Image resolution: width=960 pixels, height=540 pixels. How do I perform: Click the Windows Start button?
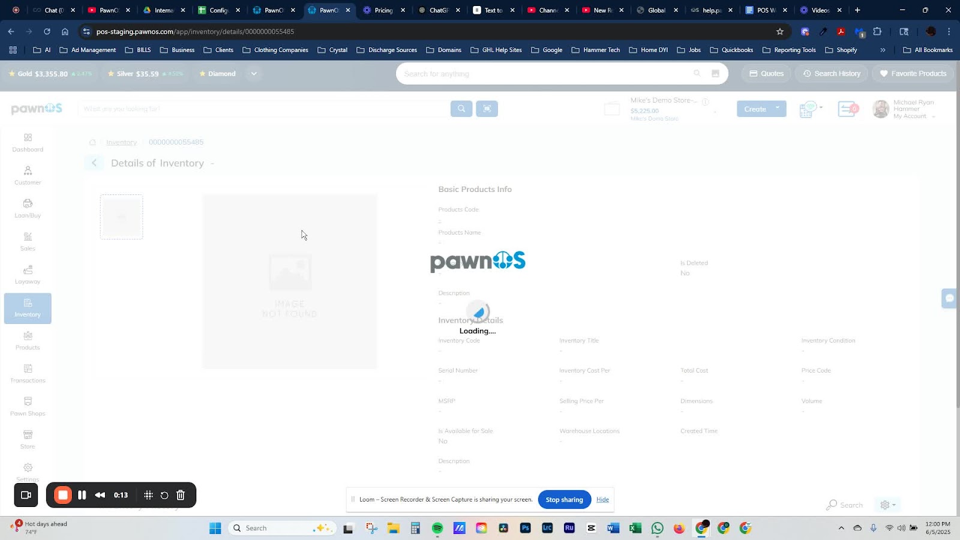[x=215, y=528]
